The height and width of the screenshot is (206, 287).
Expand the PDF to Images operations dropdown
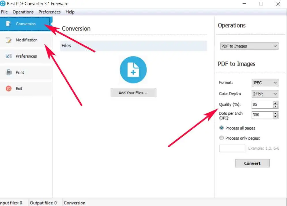[249, 46]
